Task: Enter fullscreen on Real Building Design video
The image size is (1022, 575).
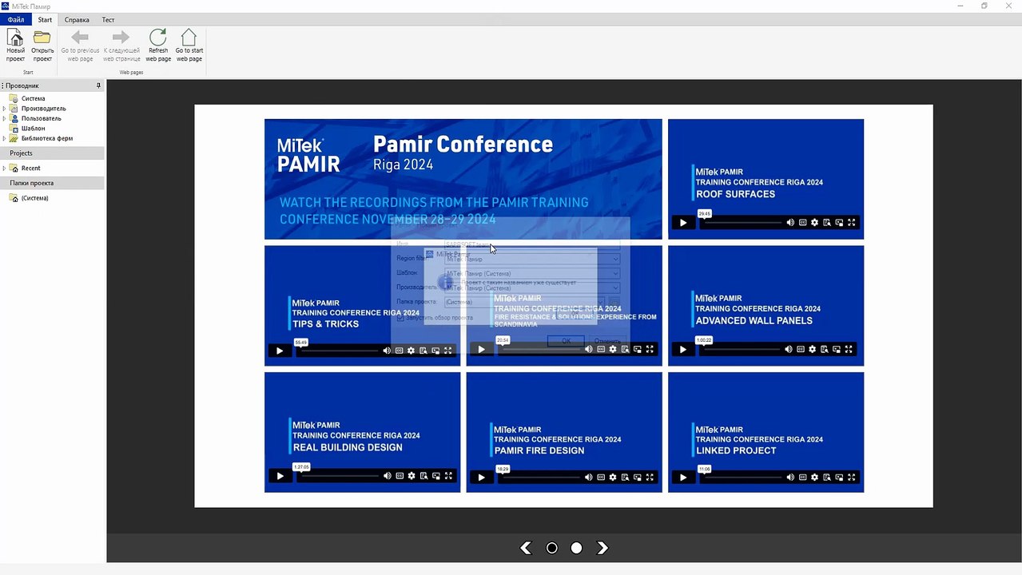Action: click(x=448, y=476)
